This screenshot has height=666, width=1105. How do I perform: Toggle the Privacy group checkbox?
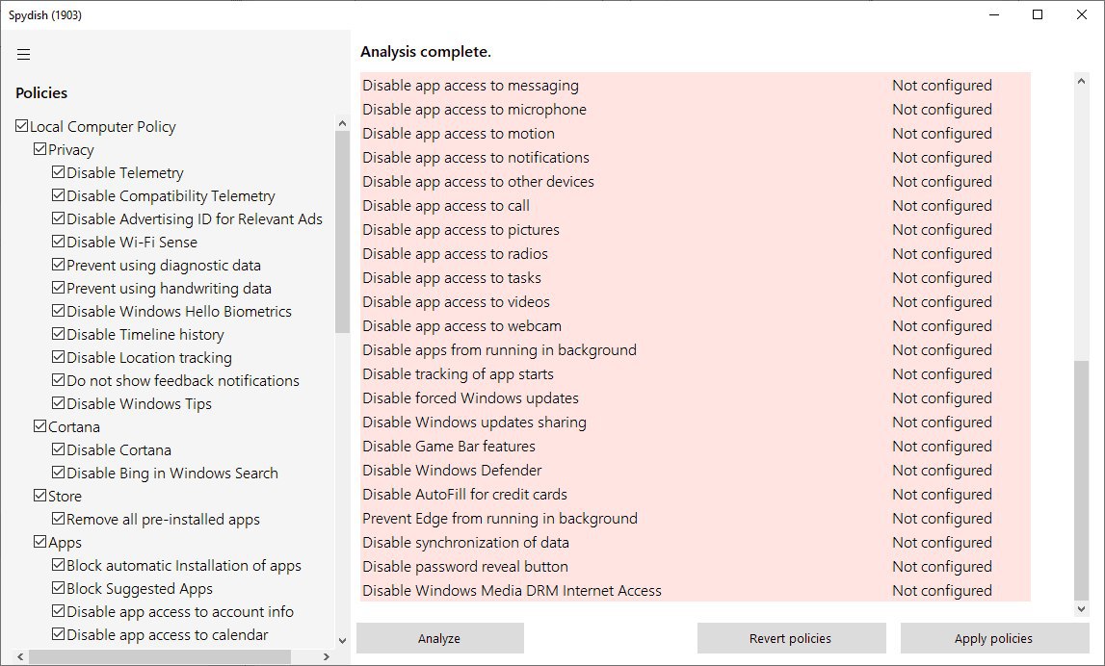[x=40, y=150]
